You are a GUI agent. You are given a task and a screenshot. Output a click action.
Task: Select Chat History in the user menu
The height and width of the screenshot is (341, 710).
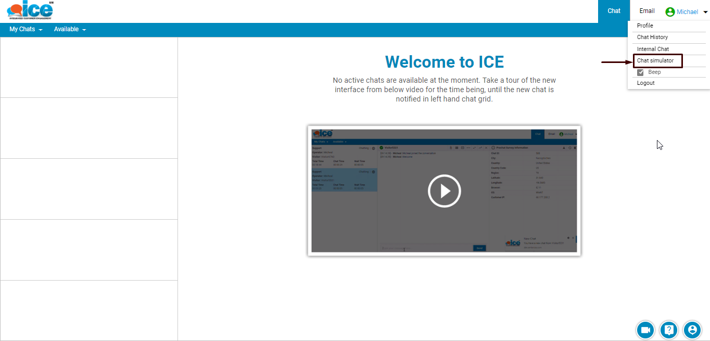[x=652, y=37]
